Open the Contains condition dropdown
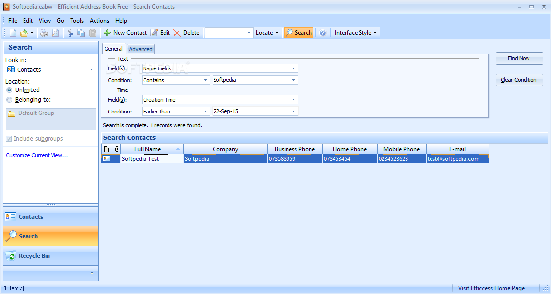This screenshot has width=551, height=294. point(206,80)
